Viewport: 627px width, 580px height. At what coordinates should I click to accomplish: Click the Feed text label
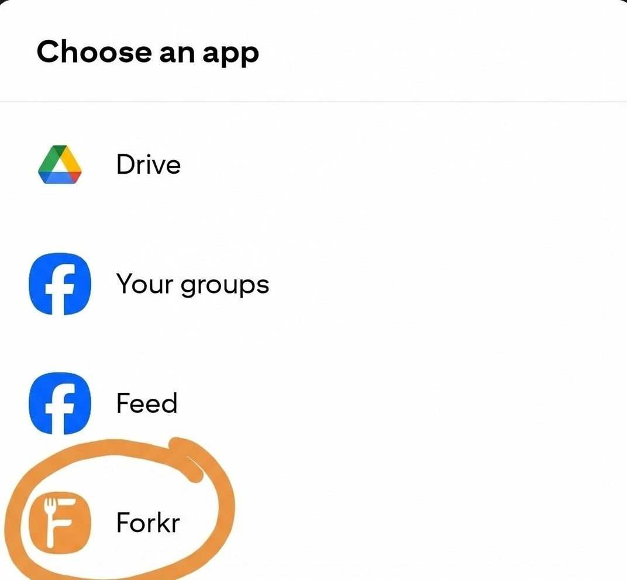(146, 403)
